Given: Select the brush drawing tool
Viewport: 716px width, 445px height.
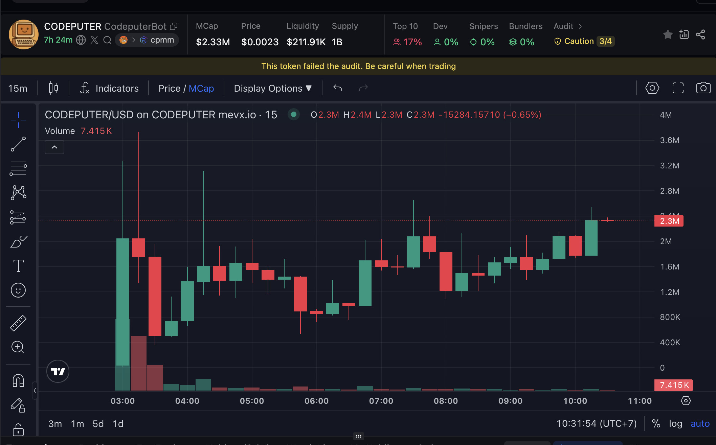Looking at the screenshot, I should click(x=18, y=242).
